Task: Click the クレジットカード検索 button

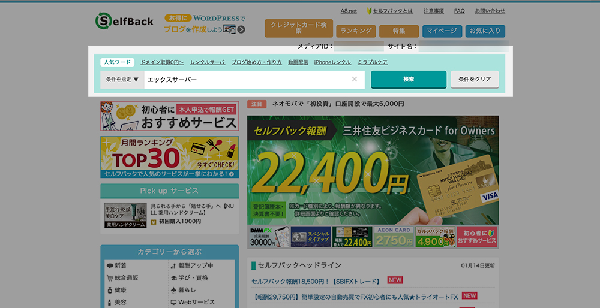Action: [x=299, y=28]
